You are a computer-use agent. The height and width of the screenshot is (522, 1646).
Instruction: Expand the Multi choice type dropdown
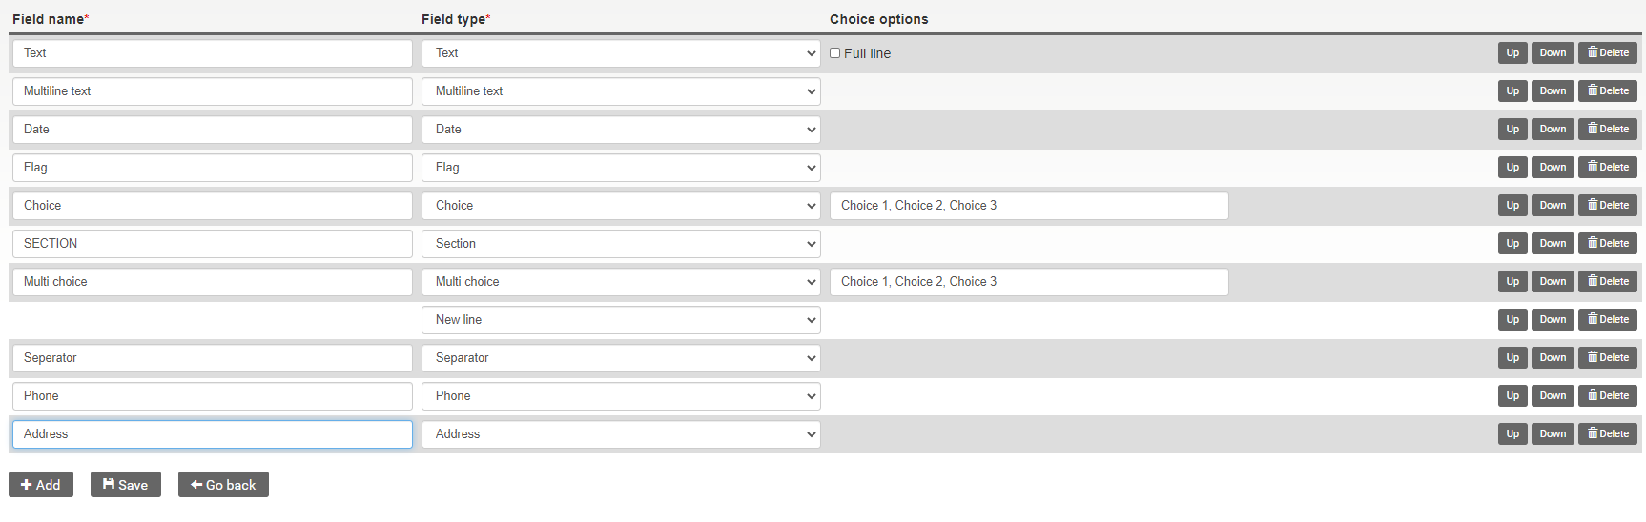click(x=621, y=282)
